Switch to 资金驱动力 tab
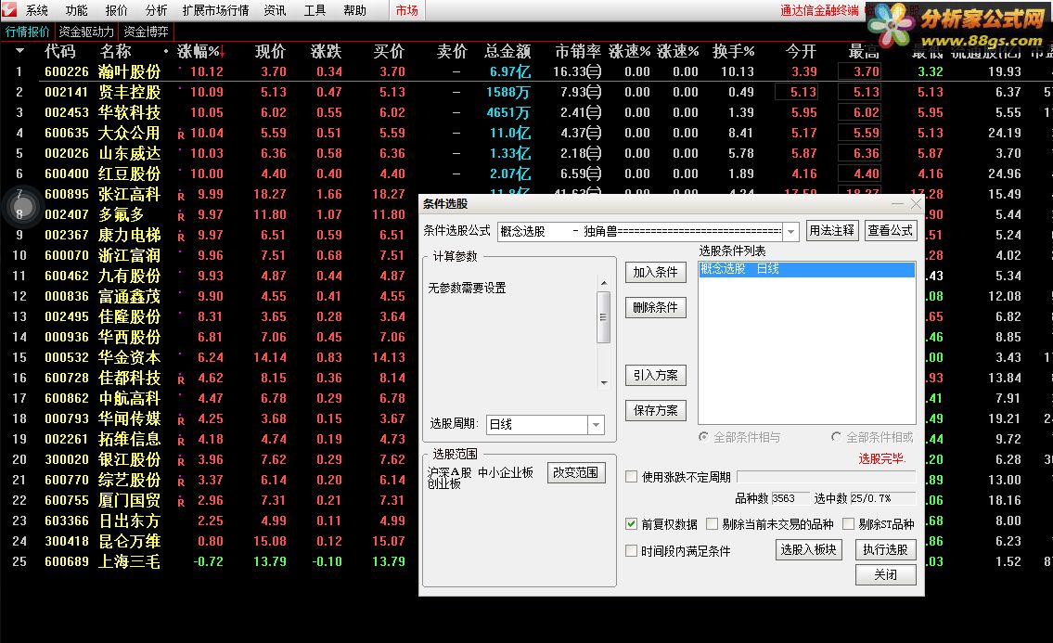Viewport: 1053px width, 643px height. coord(86,32)
